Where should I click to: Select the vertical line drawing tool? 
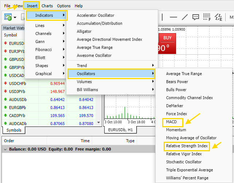point(162,17)
